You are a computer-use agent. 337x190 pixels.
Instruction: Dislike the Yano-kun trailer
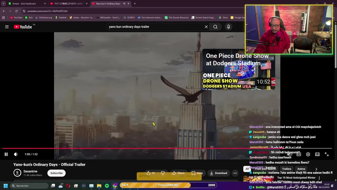pyautogui.click(x=163, y=173)
